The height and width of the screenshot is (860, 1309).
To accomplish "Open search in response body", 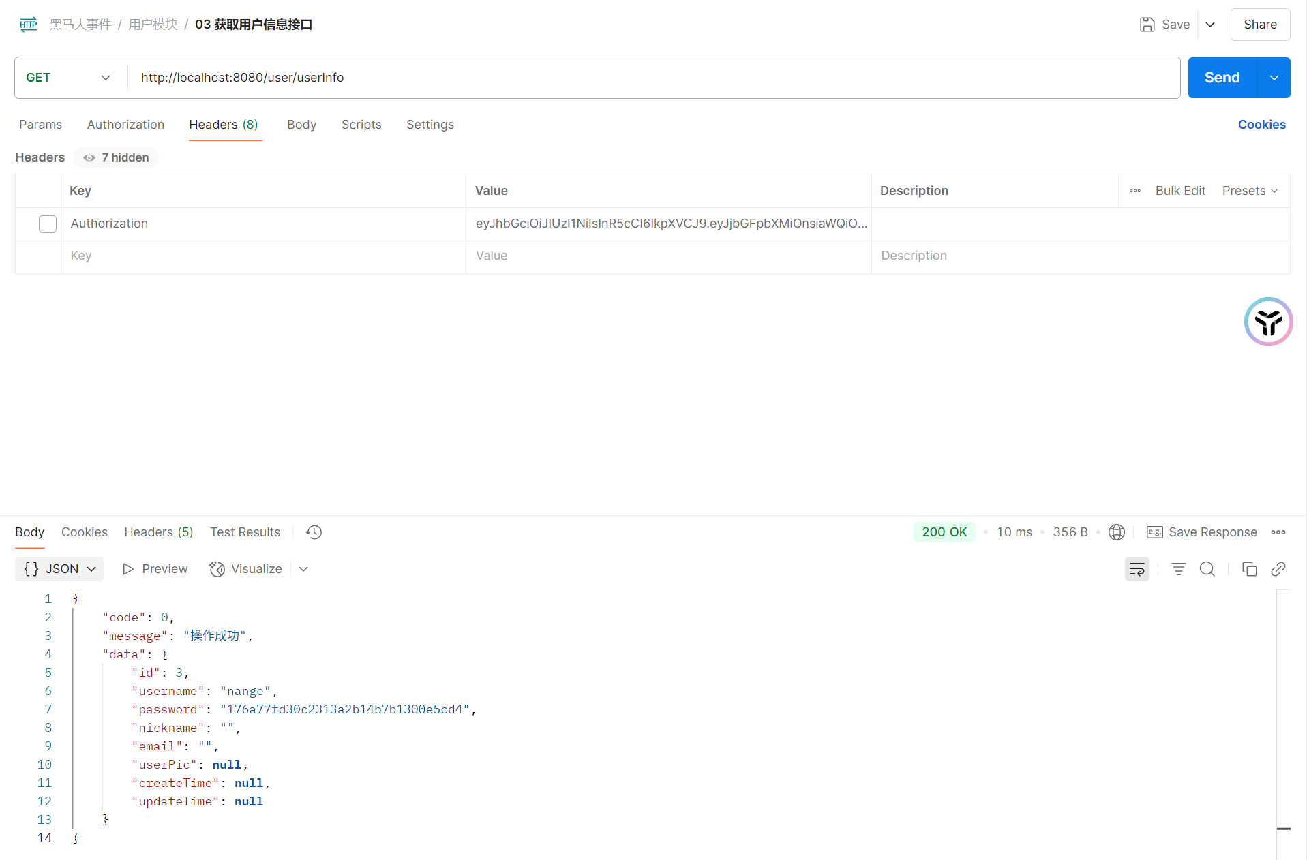I will click(1207, 569).
